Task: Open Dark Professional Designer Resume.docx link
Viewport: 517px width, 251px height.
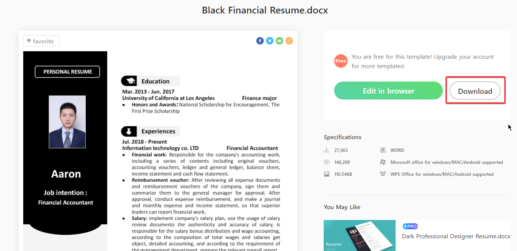Action: [456, 236]
